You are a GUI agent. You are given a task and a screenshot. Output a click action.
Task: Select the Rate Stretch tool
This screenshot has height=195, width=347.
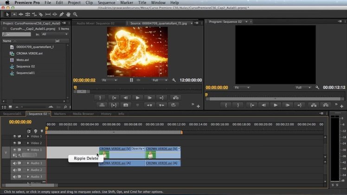click(x=34, y=14)
